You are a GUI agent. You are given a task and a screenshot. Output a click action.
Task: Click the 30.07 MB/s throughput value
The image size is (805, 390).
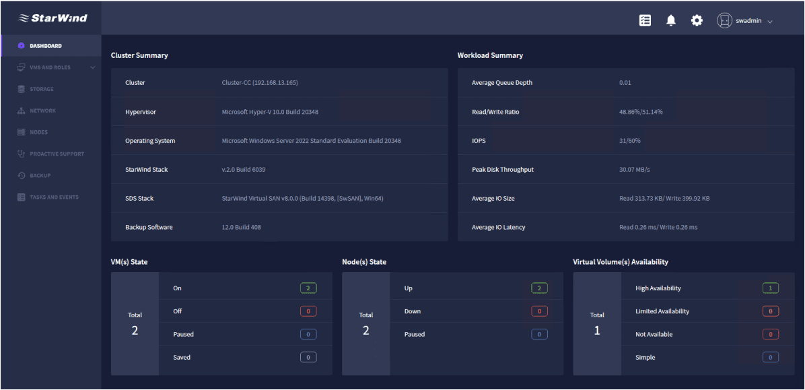[635, 169]
